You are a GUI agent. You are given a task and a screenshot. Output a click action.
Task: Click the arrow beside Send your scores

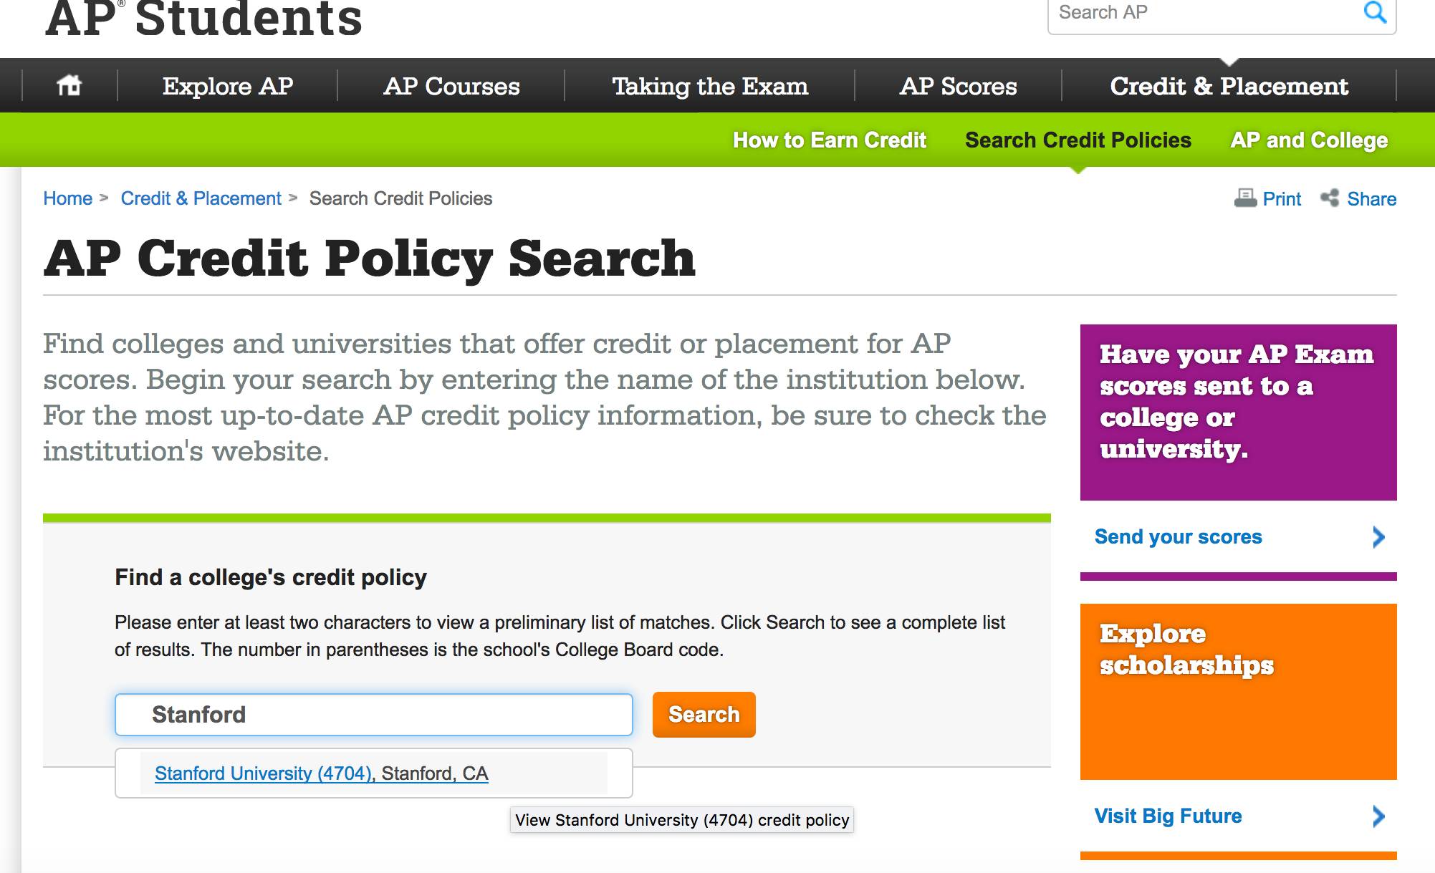click(x=1378, y=537)
